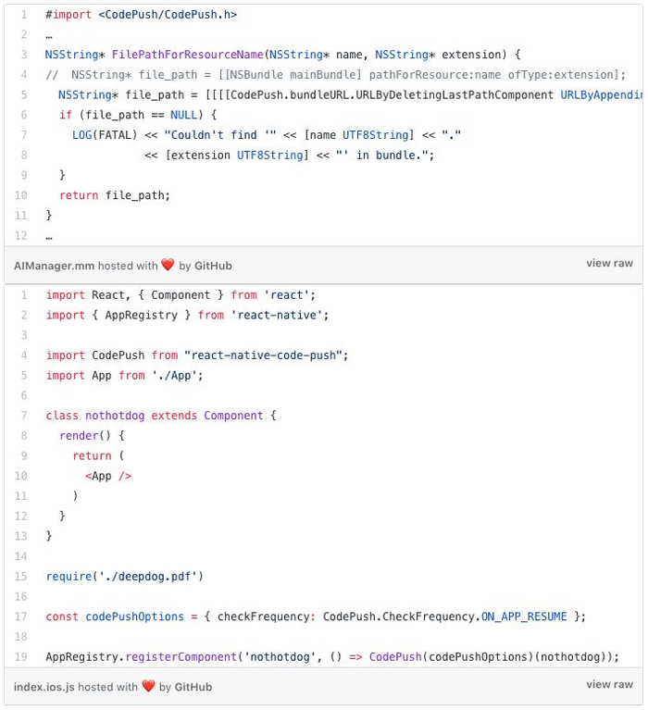Select line number 12 in AIManager.mm
The height and width of the screenshot is (710, 648).
click(x=22, y=235)
